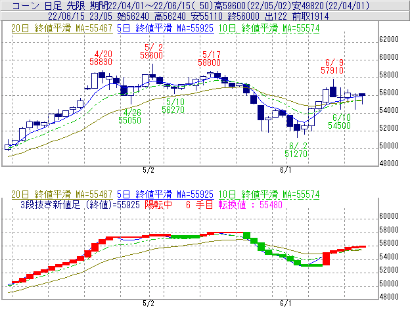Click the upper chart's 10日 終値平滑 MA=55574 link
Image resolution: width=410 pixels, height=312 pixels.
[x=269, y=28]
